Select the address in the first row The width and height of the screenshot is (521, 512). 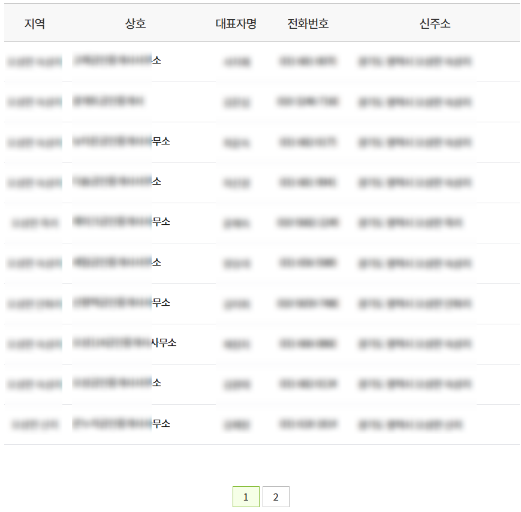(415, 61)
